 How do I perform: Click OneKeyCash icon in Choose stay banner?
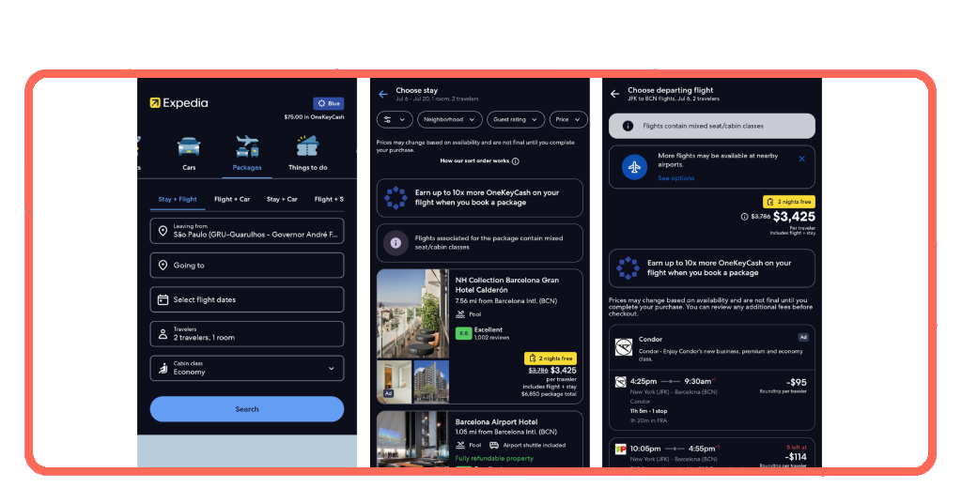click(396, 198)
